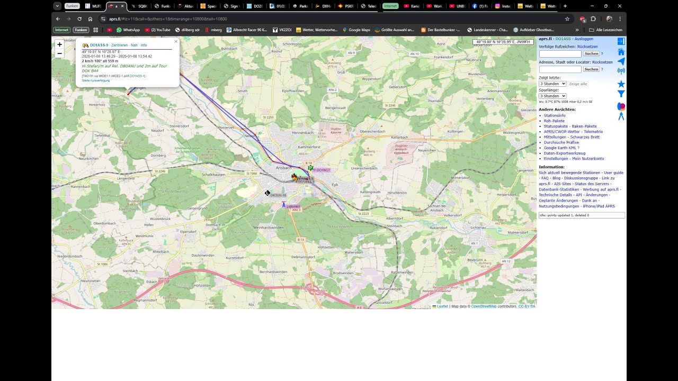
Task: Open Schwarzes Brett link
Action: click(x=585, y=137)
